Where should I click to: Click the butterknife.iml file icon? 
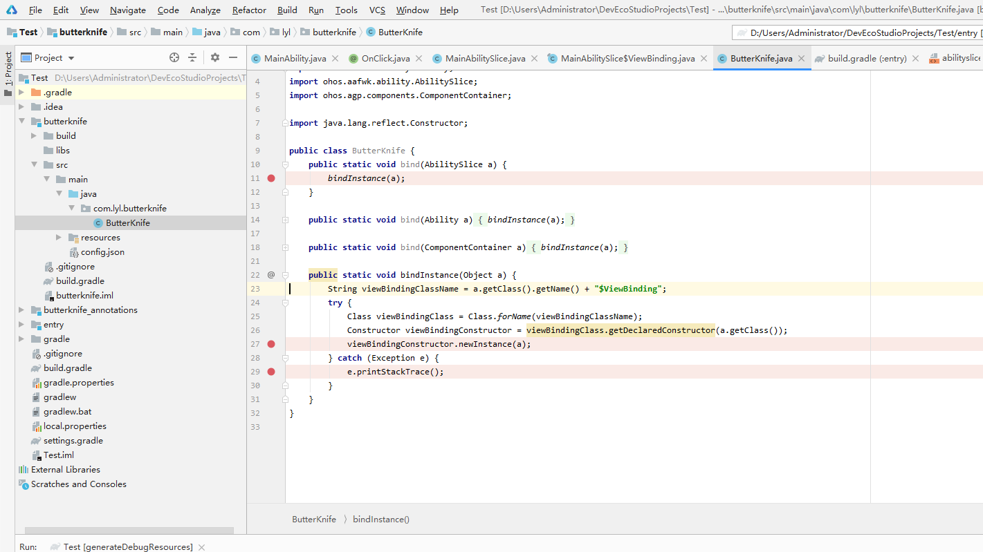point(48,296)
